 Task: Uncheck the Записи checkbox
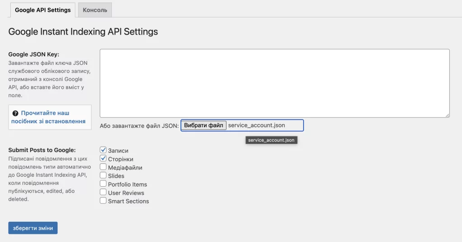coord(103,150)
